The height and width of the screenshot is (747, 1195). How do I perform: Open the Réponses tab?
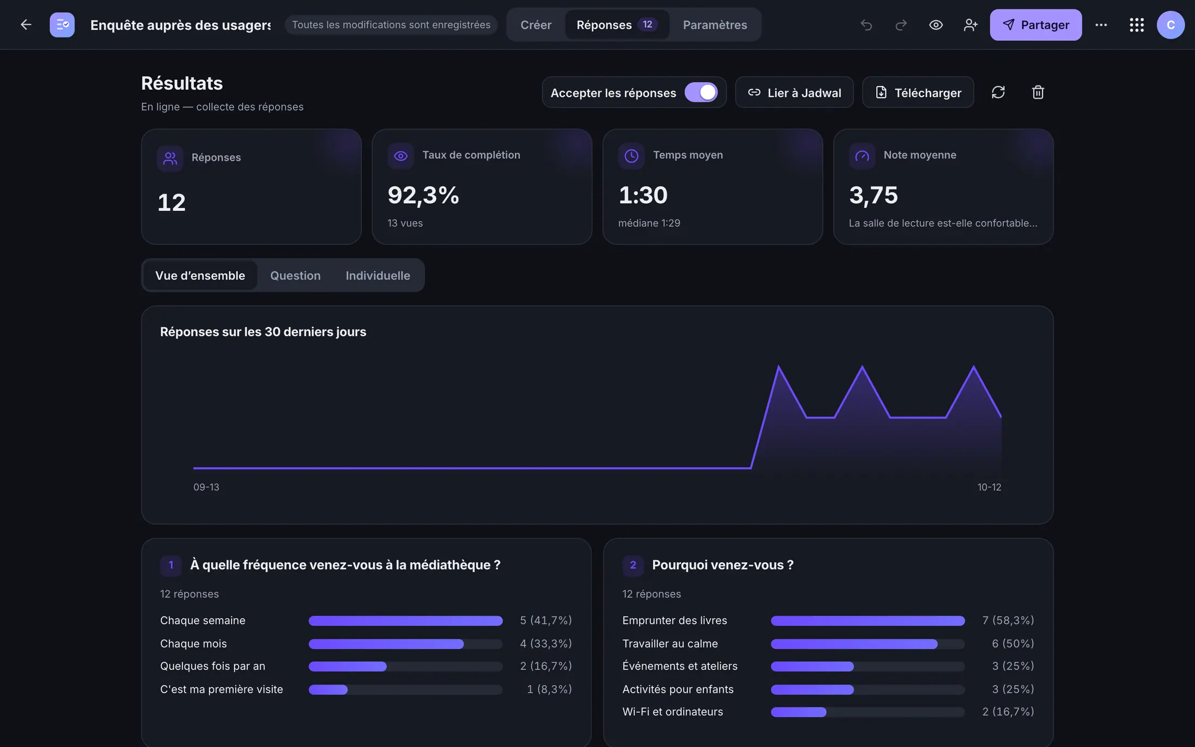click(x=617, y=24)
